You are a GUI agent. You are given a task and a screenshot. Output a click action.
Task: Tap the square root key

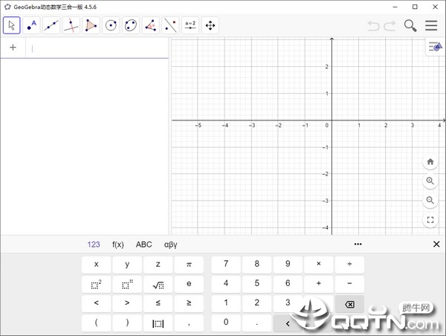click(x=158, y=284)
